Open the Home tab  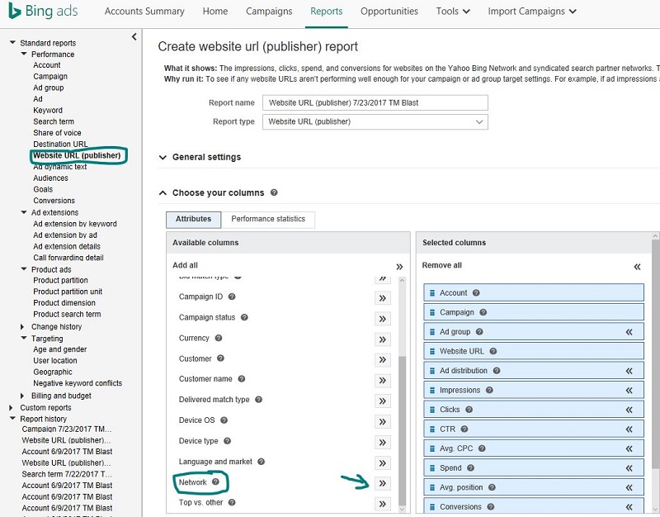tap(215, 12)
